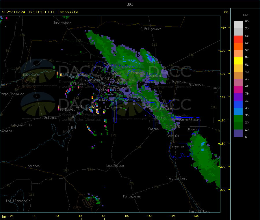Screen dimensions: 260x220
Task: Click the Lag.Llancanelo map label
Action: (18, 201)
